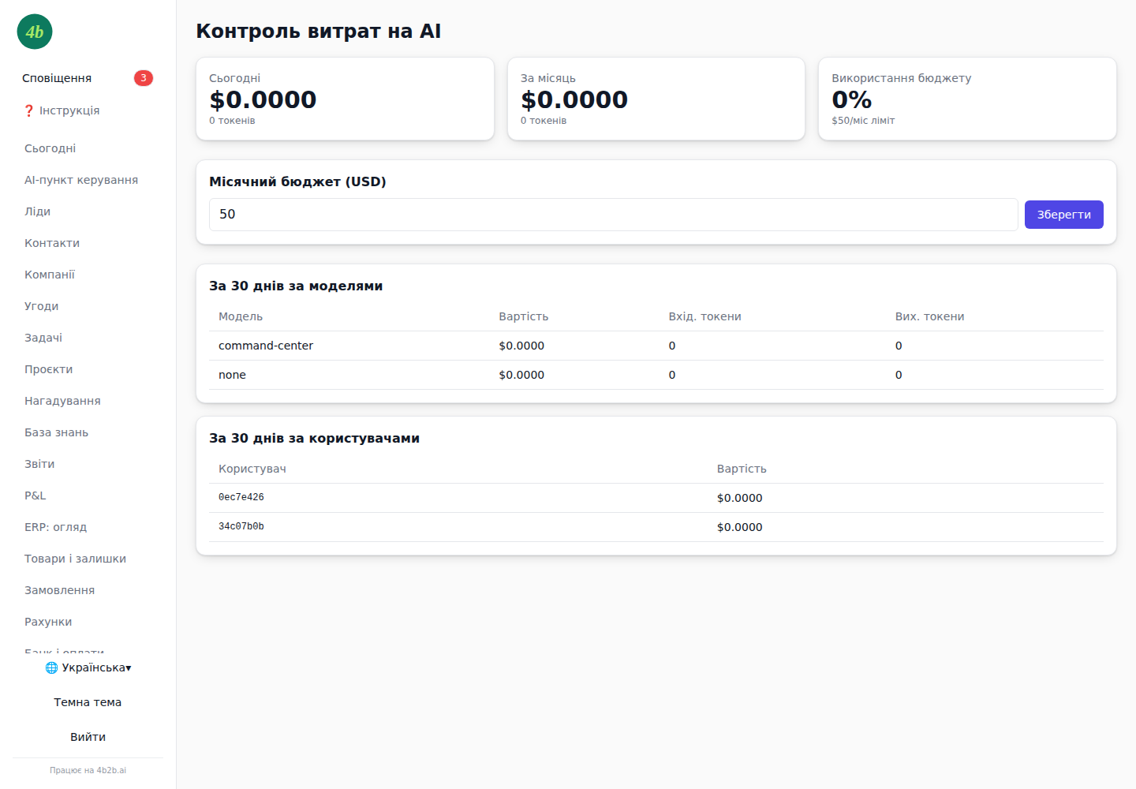The image size is (1136, 789).
Task: Follow the Працює на 4b2b.ai link
Action: [88, 770]
